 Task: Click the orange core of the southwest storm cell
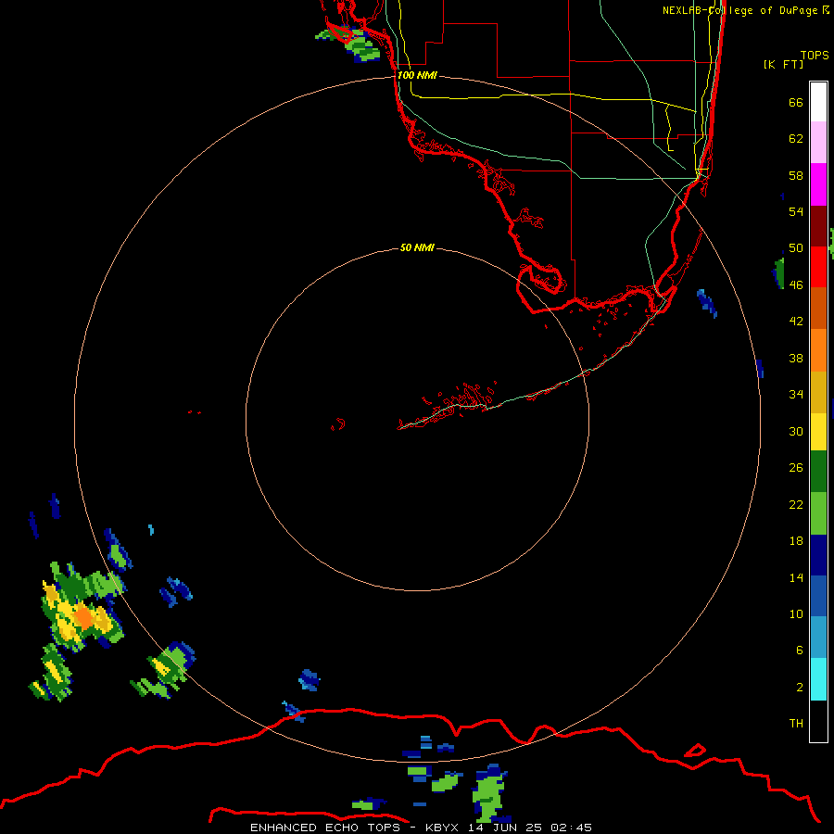pyautogui.click(x=83, y=618)
